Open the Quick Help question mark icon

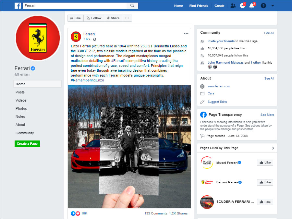pyautogui.click(x=263, y=6)
